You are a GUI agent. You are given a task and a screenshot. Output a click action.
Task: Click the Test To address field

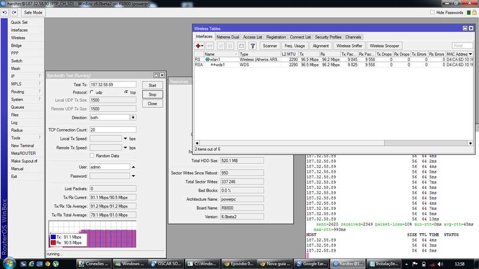pos(113,85)
